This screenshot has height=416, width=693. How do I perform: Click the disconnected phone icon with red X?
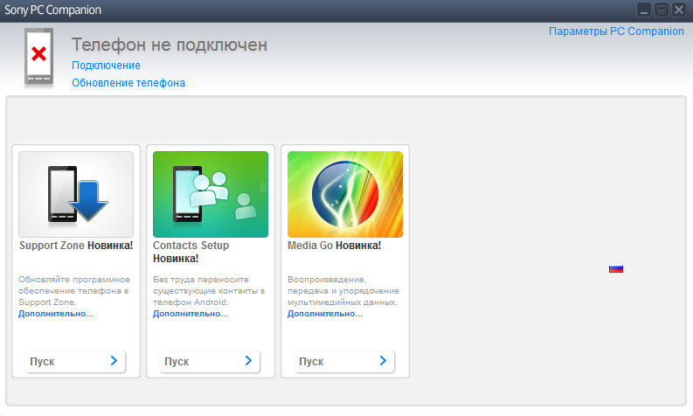click(x=39, y=56)
